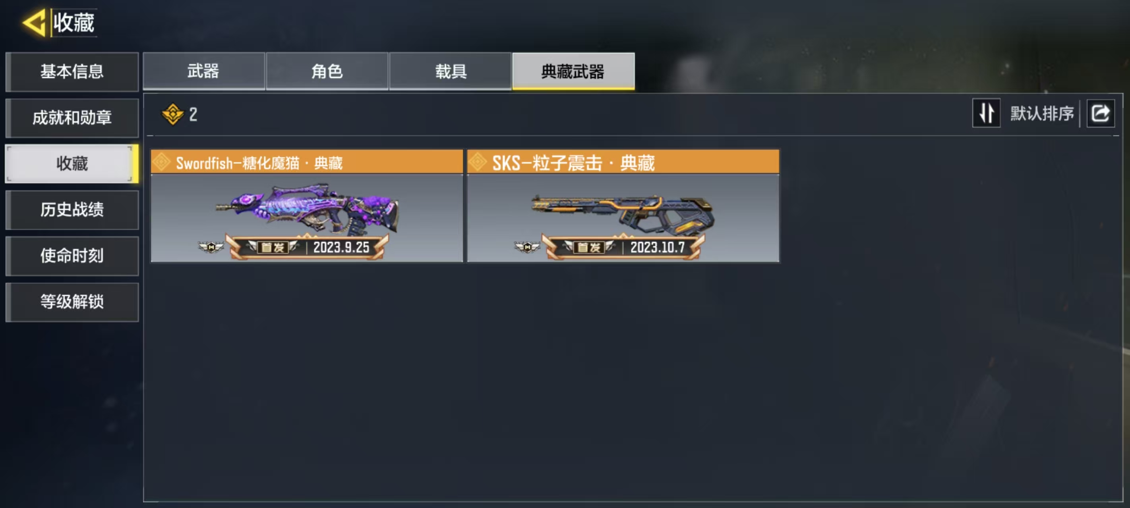Click the diamond icon beside SKS title

(477, 162)
